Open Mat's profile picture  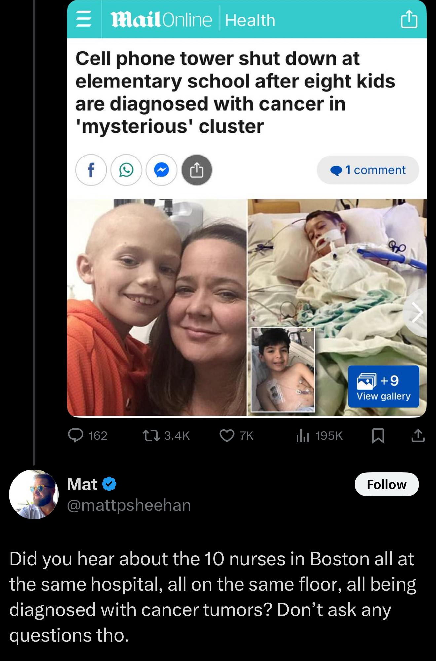tap(34, 494)
